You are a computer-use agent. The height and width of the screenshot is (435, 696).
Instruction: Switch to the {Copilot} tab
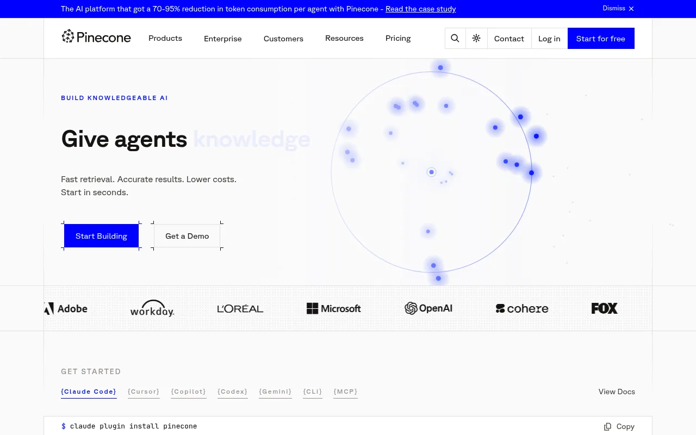point(189,391)
